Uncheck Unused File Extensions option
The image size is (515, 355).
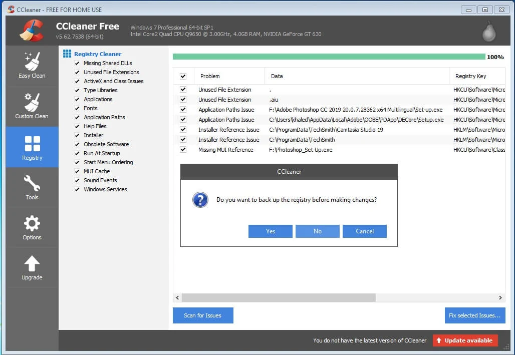[x=77, y=72]
